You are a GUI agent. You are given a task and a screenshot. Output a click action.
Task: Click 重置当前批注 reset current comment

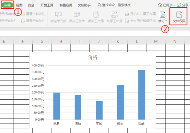(x=33, y=14)
